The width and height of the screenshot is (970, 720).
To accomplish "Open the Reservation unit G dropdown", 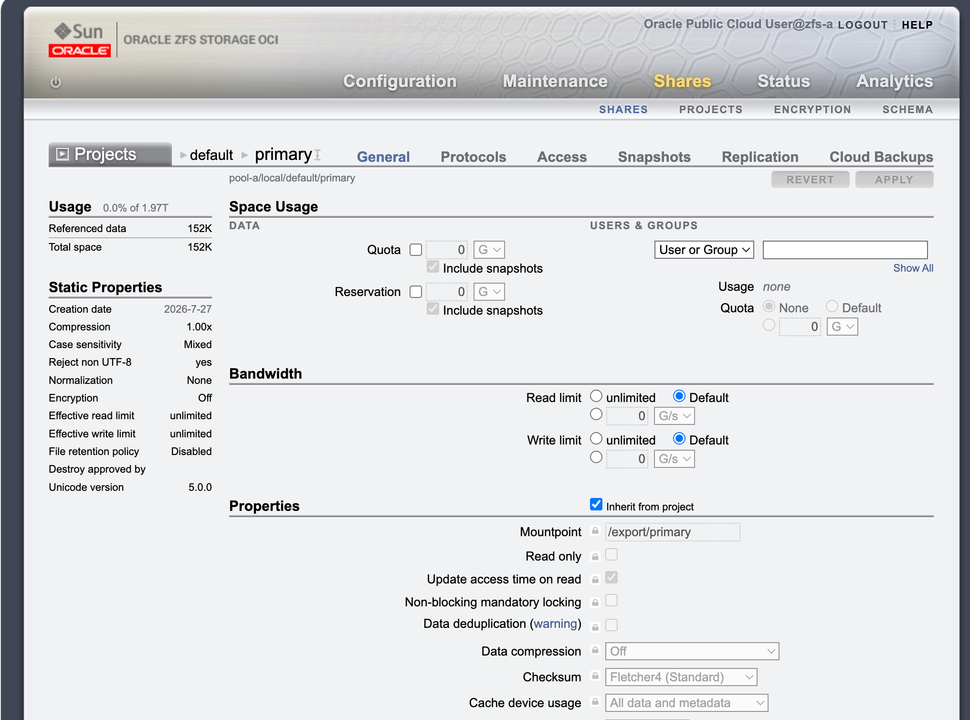I will pyautogui.click(x=489, y=292).
